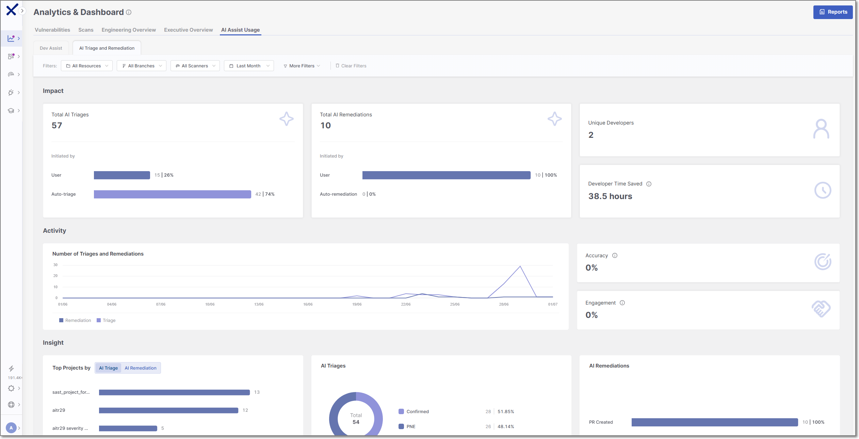Open the Last Month date dropdown

click(249, 66)
